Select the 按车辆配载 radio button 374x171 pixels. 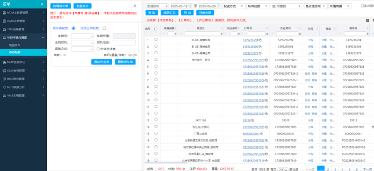[x=73, y=28]
